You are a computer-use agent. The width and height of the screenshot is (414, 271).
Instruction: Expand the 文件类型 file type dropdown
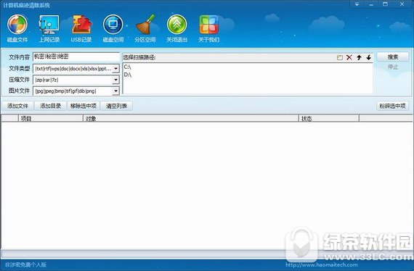[116, 69]
